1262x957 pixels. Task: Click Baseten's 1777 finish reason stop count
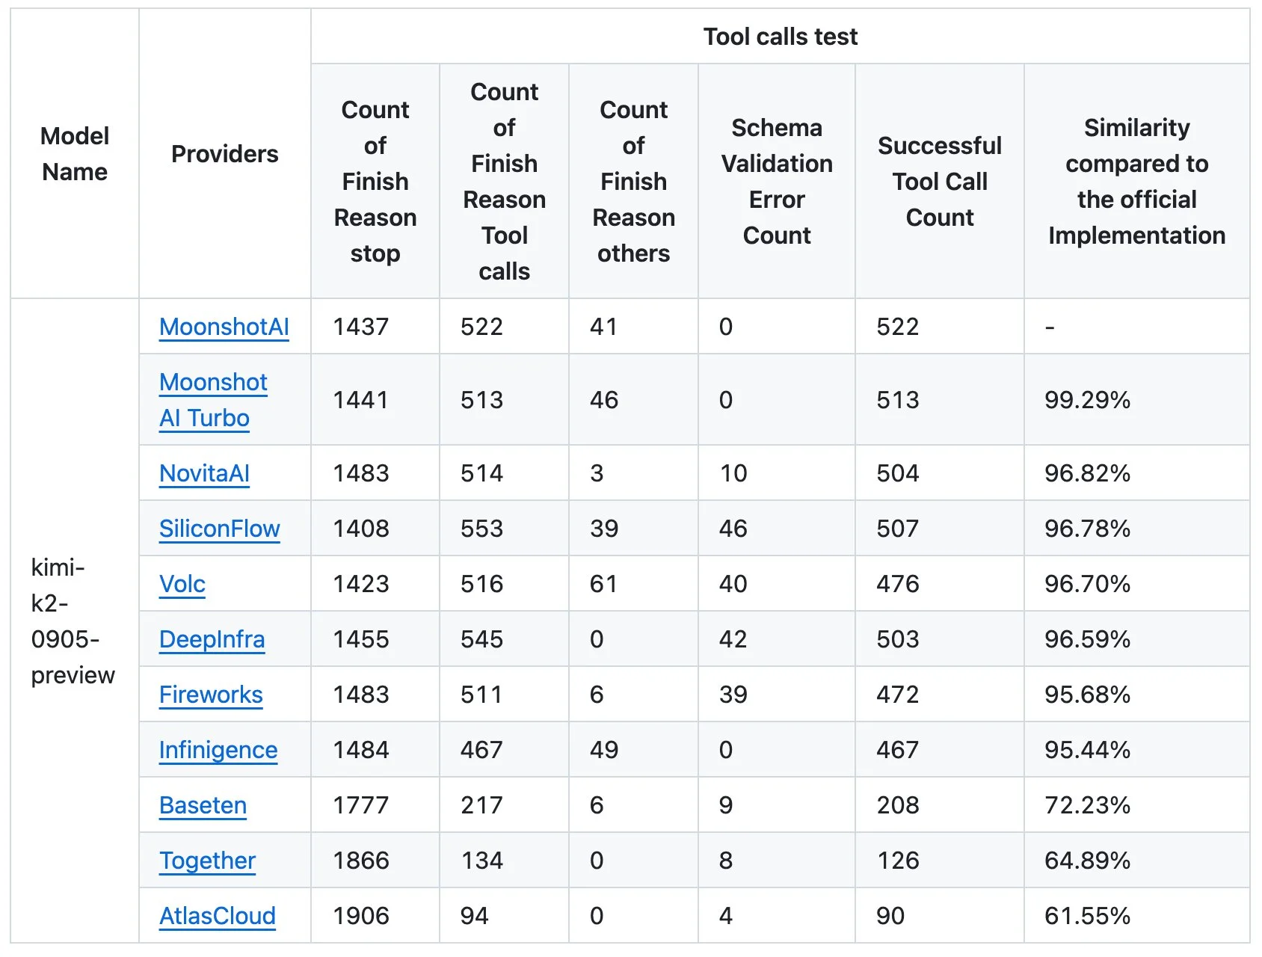coord(362,805)
